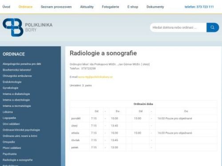Open Alergologická poradna pro děti in sidebar
This screenshot has width=222, height=166.
click(22, 64)
